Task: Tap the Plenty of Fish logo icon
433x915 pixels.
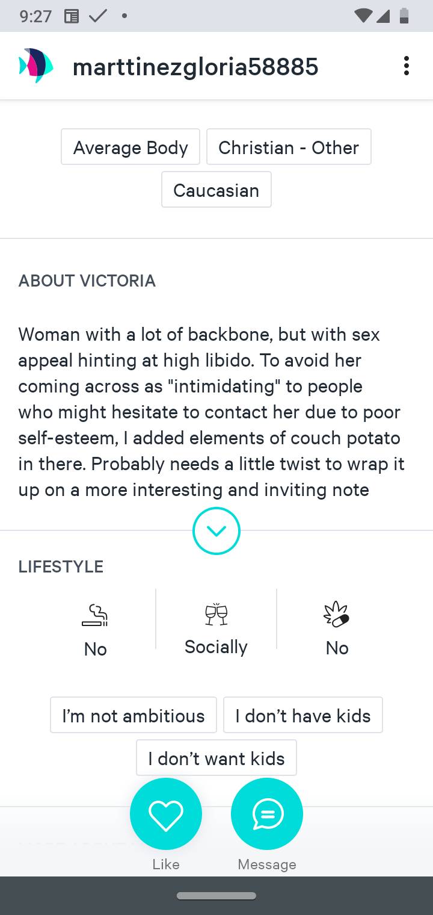Action: click(36, 66)
